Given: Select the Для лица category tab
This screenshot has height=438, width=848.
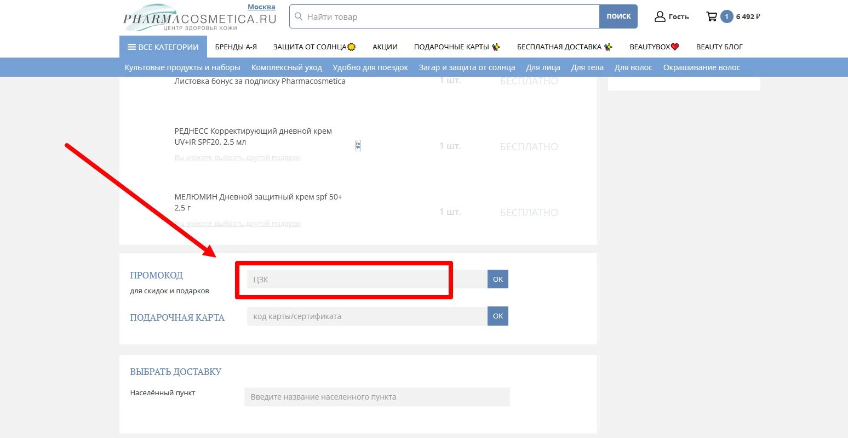Looking at the screenshot, I should (543, 67).
